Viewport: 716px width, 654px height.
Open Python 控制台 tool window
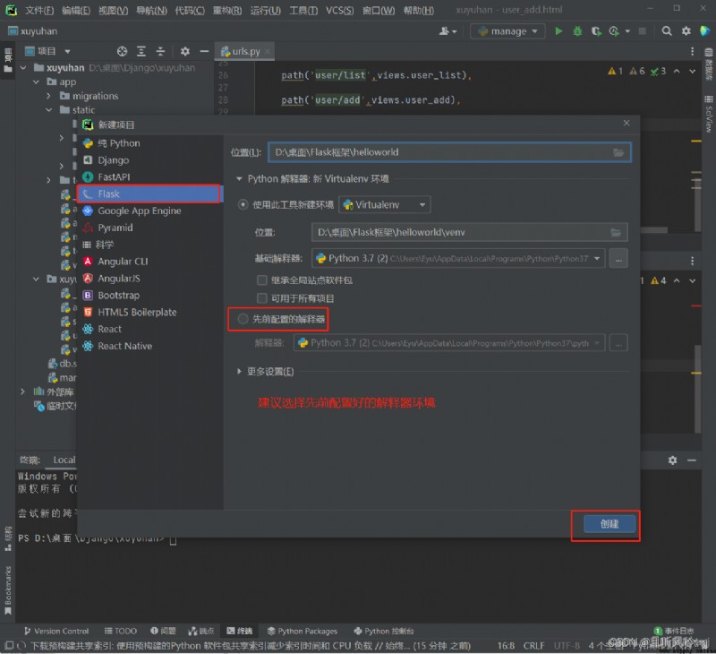(384, 631)
